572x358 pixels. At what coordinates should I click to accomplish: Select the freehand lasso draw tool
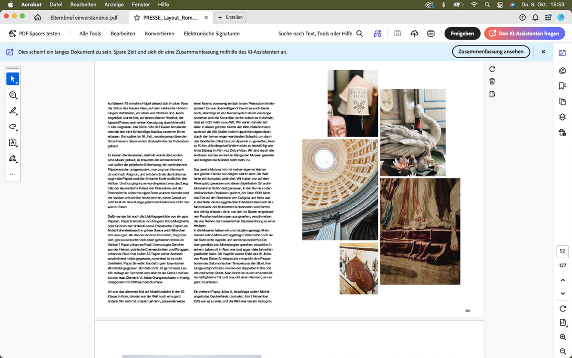coord(13,126)
